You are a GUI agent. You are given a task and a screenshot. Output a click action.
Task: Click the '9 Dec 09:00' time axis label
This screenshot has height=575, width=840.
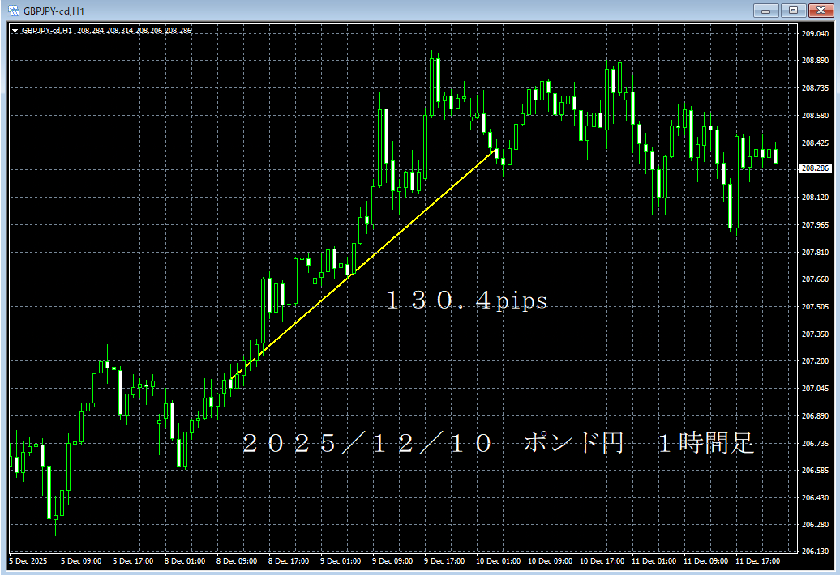[392, 561]
